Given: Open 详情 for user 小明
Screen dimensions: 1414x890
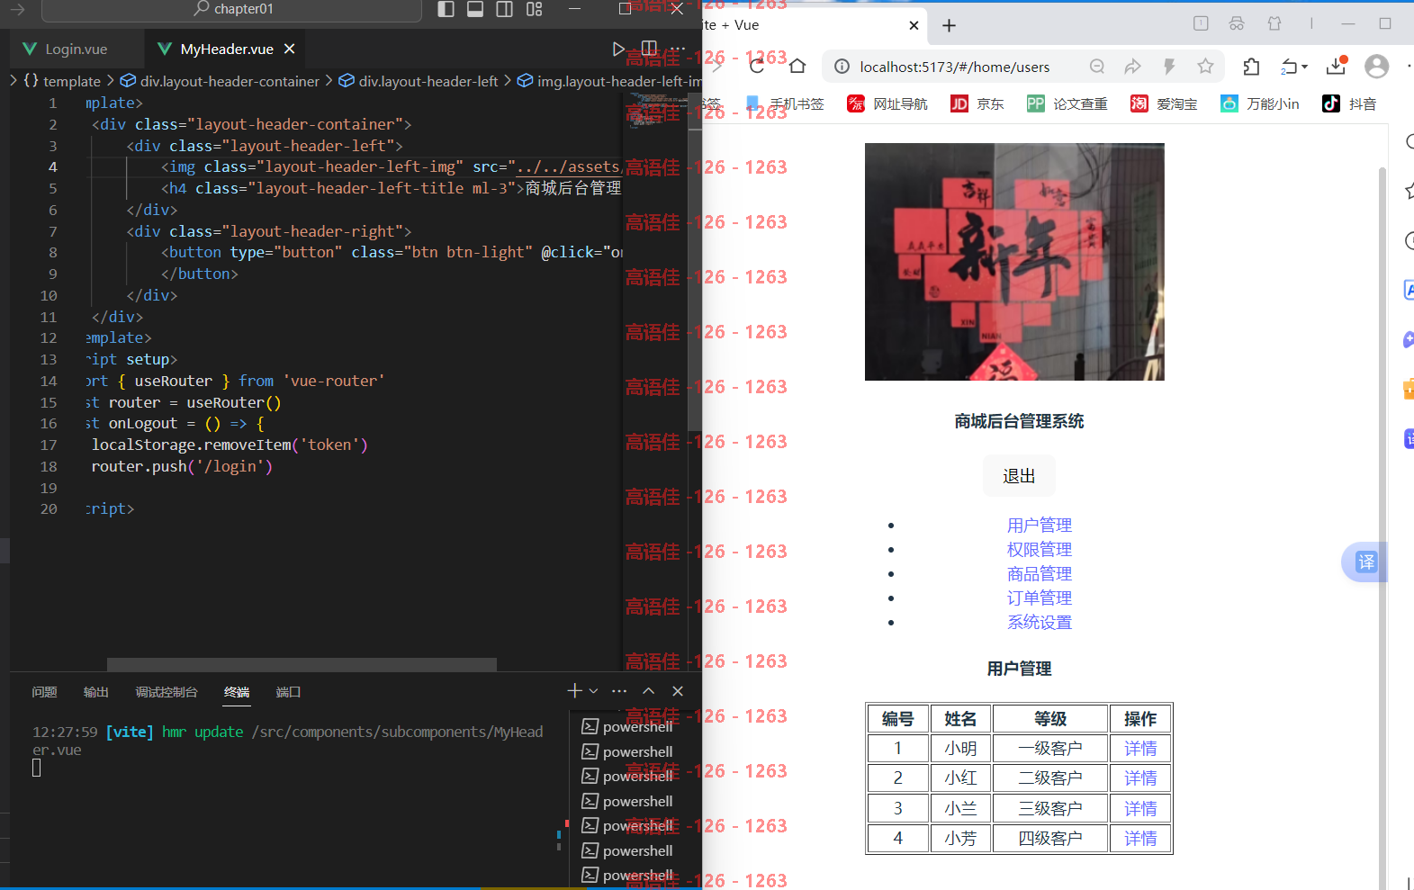Looking at the screenshot, I should pos(1140,748).
